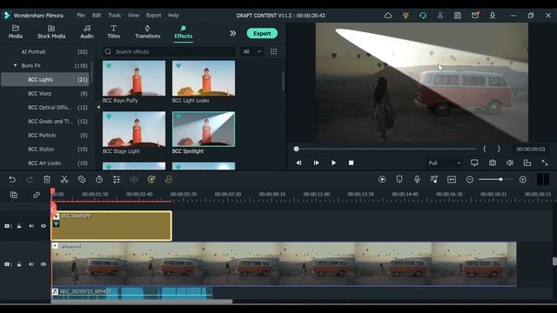This screenshot has height=313, width=557.
Task: Click the timeline zoom slider handle
Action: click(500, 180)
